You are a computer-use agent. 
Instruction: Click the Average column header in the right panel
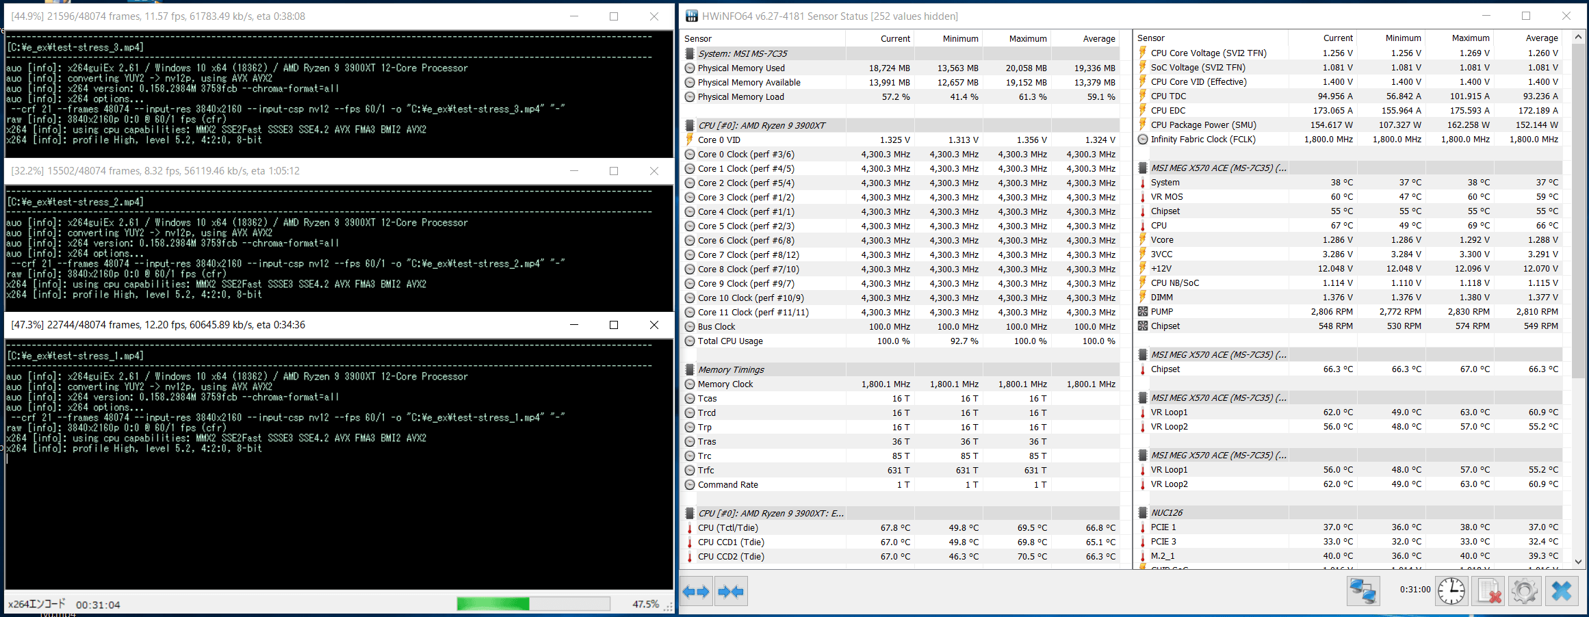coord(1527,38)
